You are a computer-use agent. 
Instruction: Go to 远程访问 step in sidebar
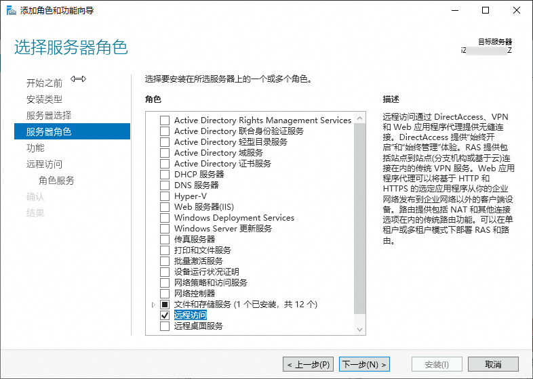click(45, 164)
